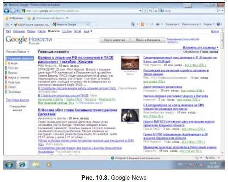Click the Read Mail envelope icon
Image resolution: width=228 pixels, height=182 pixels.
click(151, 24)
